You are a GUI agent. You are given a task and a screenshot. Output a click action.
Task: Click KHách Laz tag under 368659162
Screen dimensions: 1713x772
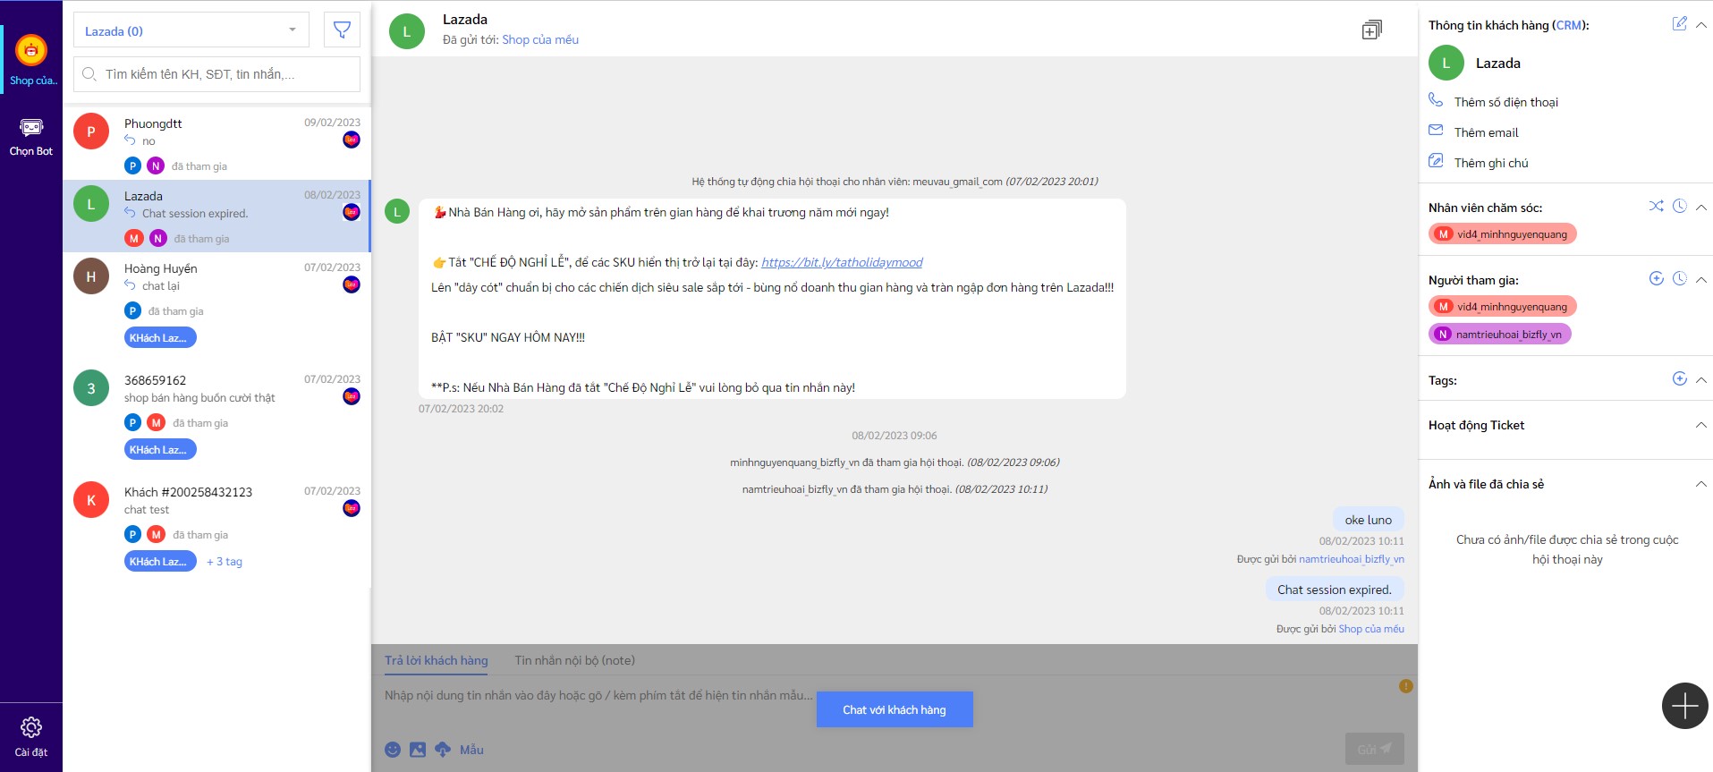[x=159, y=449]
